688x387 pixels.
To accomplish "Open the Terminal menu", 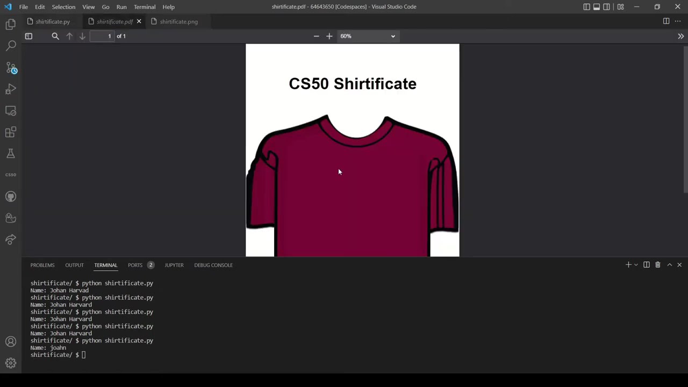I will [145, 7].
